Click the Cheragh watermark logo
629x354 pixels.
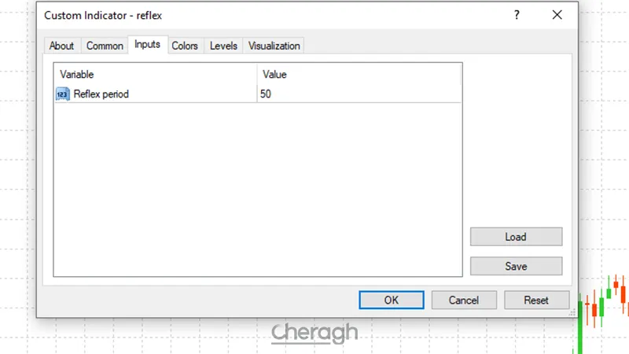coord(314,334)
